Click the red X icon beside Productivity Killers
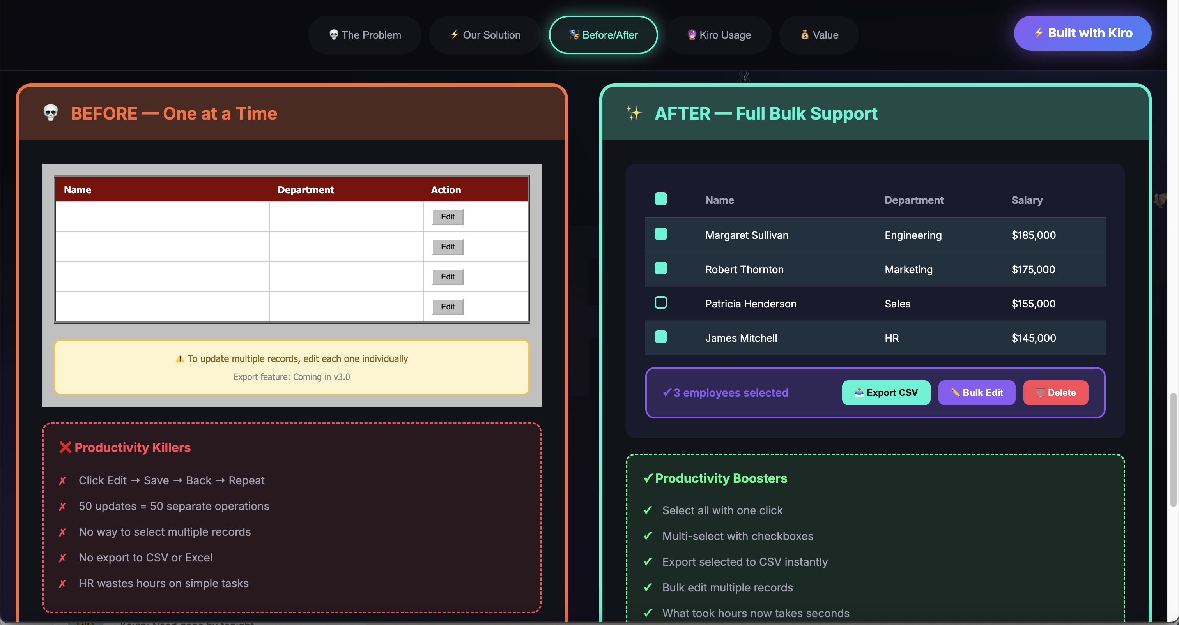The height and width of the screenshot is (625, 1179). 65,447
